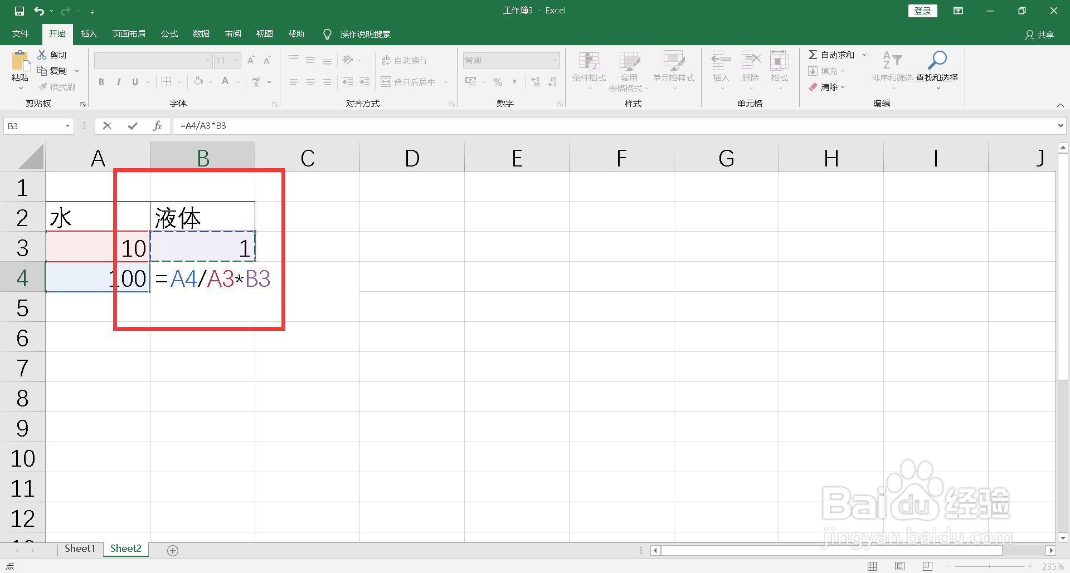Image resolution: width=1070 pixels, height=573 pixels.
Task: Confirm formula with the checkmark icon
Action: tap(133, 126)
